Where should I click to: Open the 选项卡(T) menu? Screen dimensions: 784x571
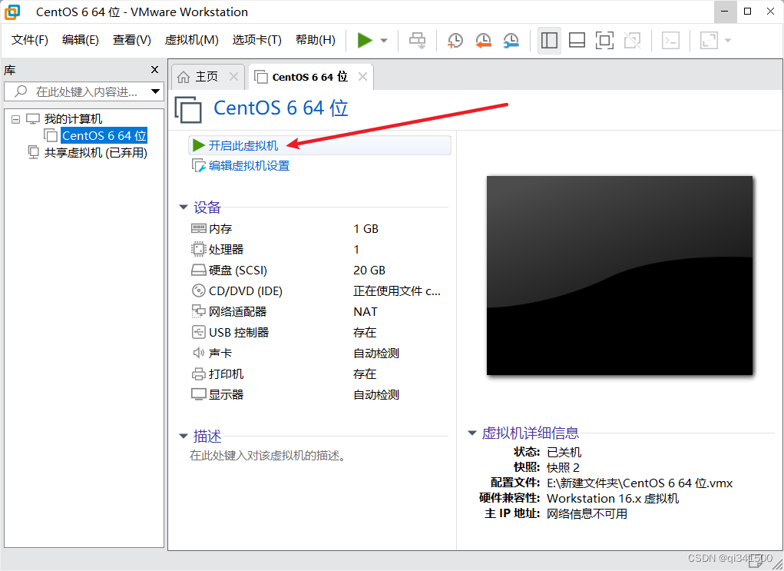point(256,40)
